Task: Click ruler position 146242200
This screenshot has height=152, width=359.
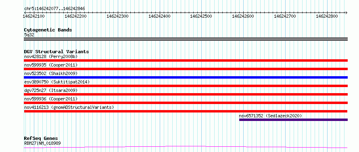Action: coord(75,16)
